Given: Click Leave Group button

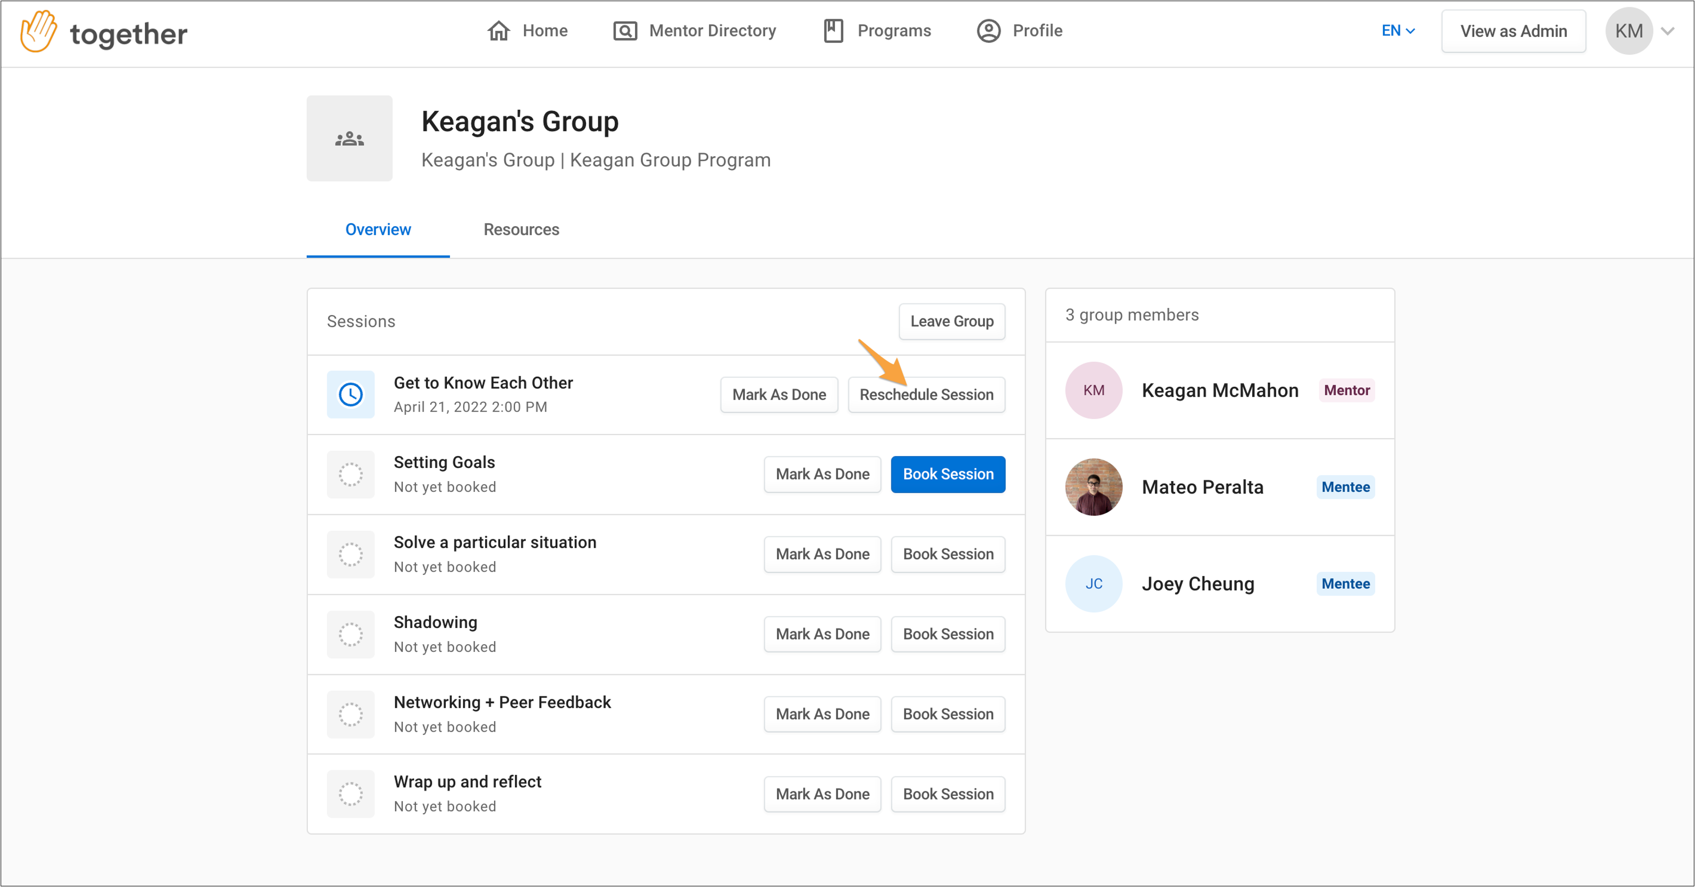Looking at the screenshot, I should (x=952, y=322).
